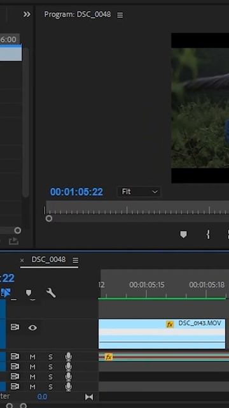Image resolution: width=229 pixels, height=408 pixels.
Task: Enable voice-over record on first audio track
Action: coord(69,357)
